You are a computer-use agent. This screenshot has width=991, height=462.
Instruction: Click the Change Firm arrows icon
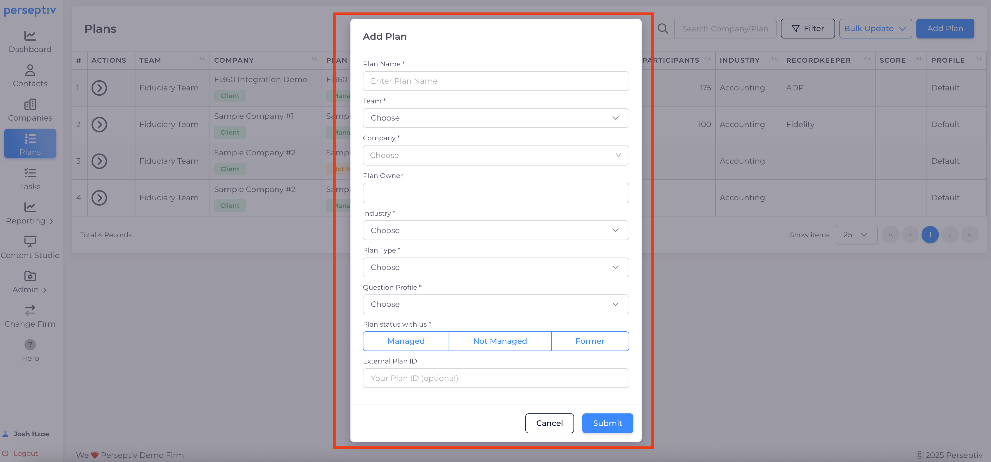(x=30, y=310)
